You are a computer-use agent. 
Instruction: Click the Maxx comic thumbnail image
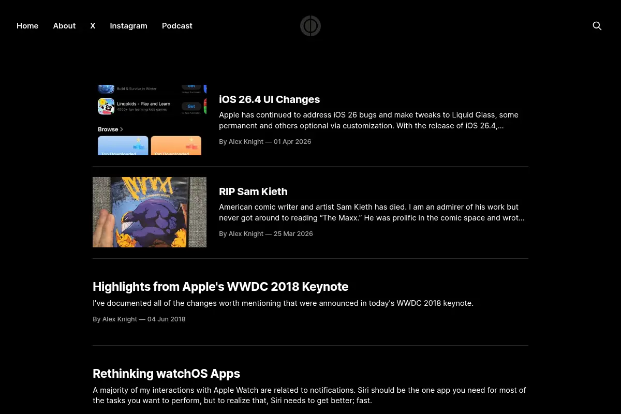pyautogui.click(x=150, y=212)
